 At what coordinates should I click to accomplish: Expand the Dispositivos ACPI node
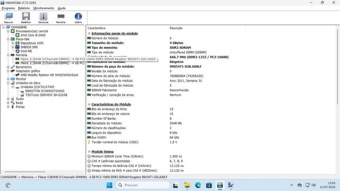[13, 43]
